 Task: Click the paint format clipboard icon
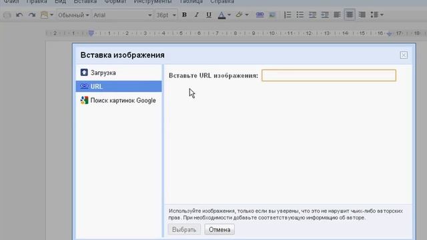(x=44, y=15)
